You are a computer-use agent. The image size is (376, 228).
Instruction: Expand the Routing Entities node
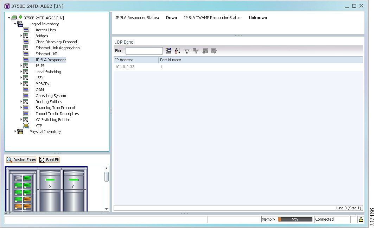click(x=21, y=102)
